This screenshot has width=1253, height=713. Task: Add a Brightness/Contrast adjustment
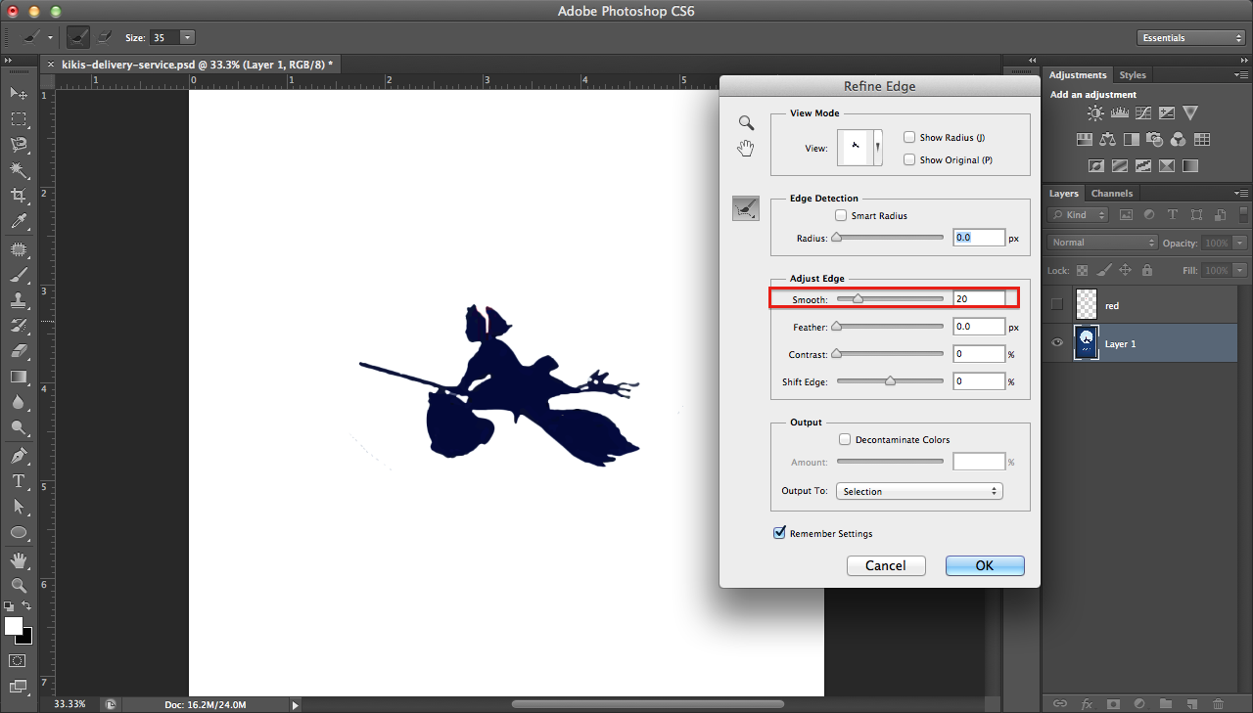[1095, 113]
